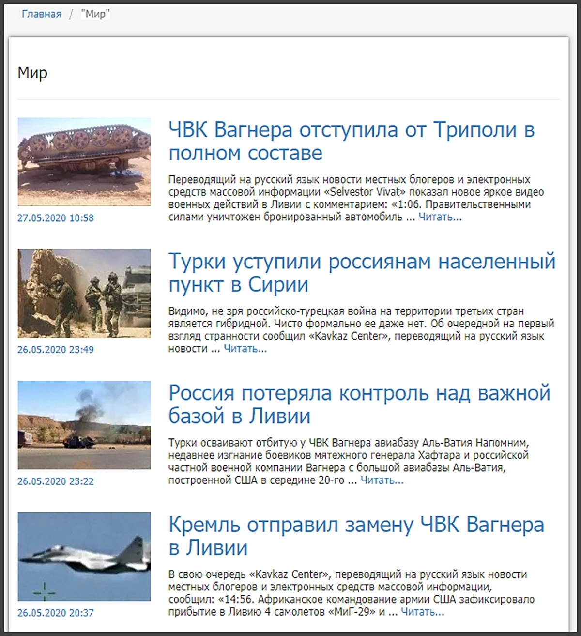Click the date 26.05.2020 23:22
The image size is (581, 636).
click(56, 481)
